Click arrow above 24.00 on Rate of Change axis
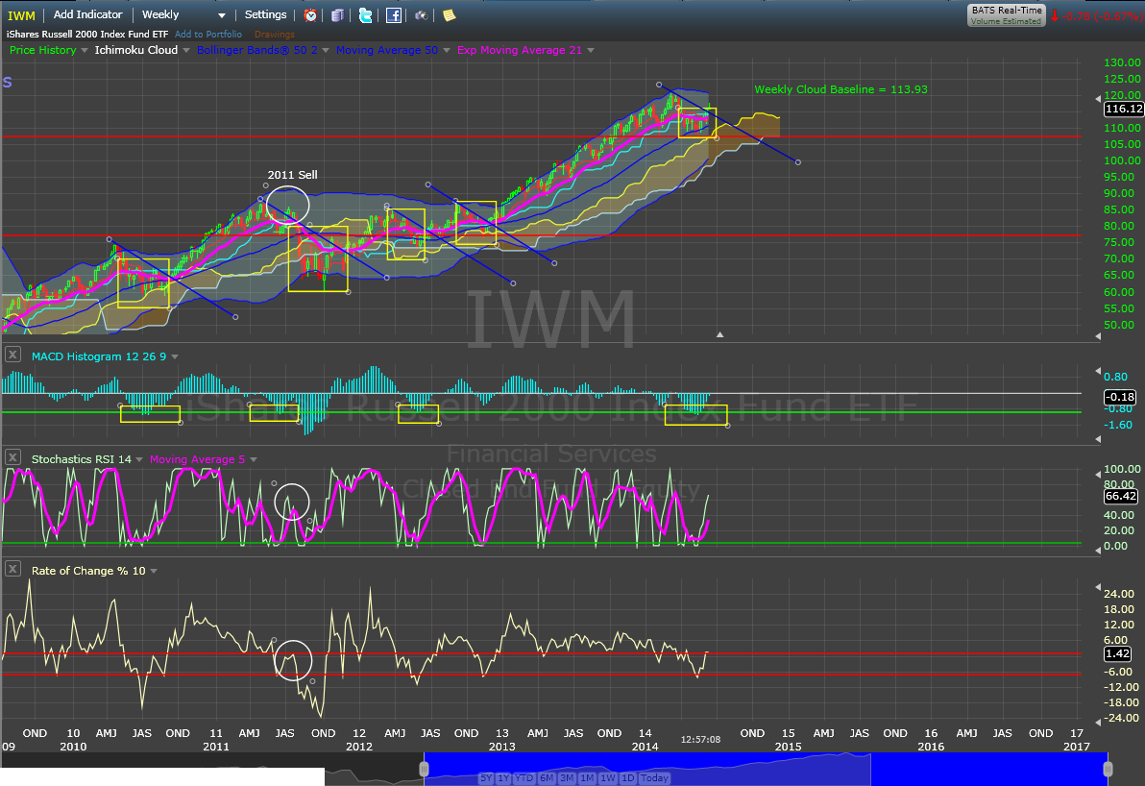Image resolution: width=1145 pixels, height=786 pixels. (x=1098, y=586)
